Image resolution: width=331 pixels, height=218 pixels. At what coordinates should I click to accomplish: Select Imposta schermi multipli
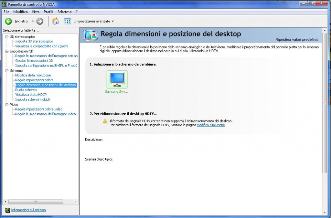coord(32,99)
